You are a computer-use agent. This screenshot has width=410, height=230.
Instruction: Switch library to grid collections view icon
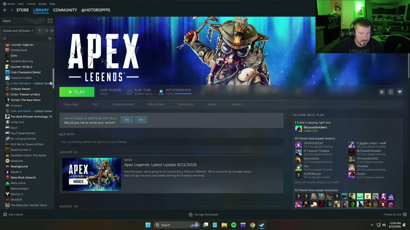50,21
